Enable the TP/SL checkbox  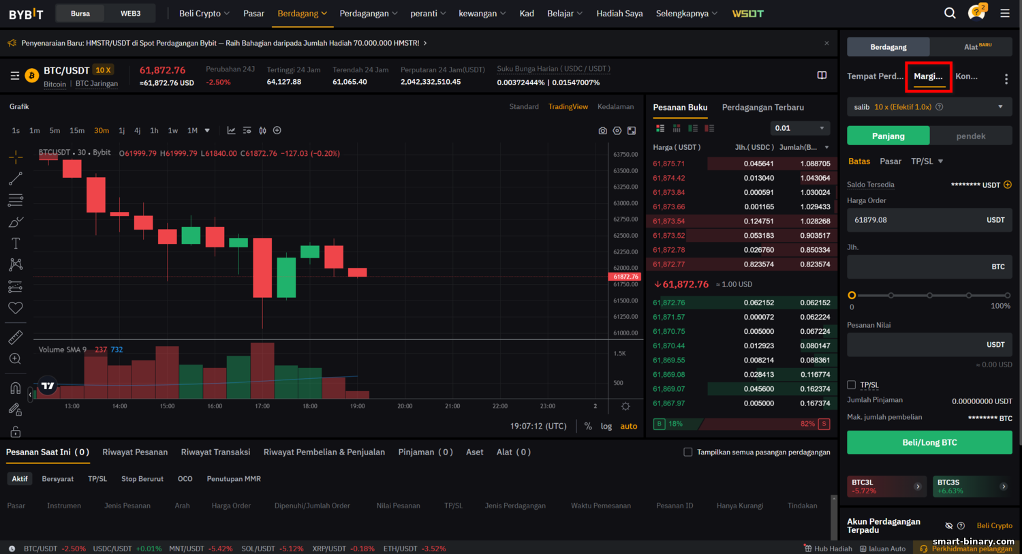[x=851, y=385]
